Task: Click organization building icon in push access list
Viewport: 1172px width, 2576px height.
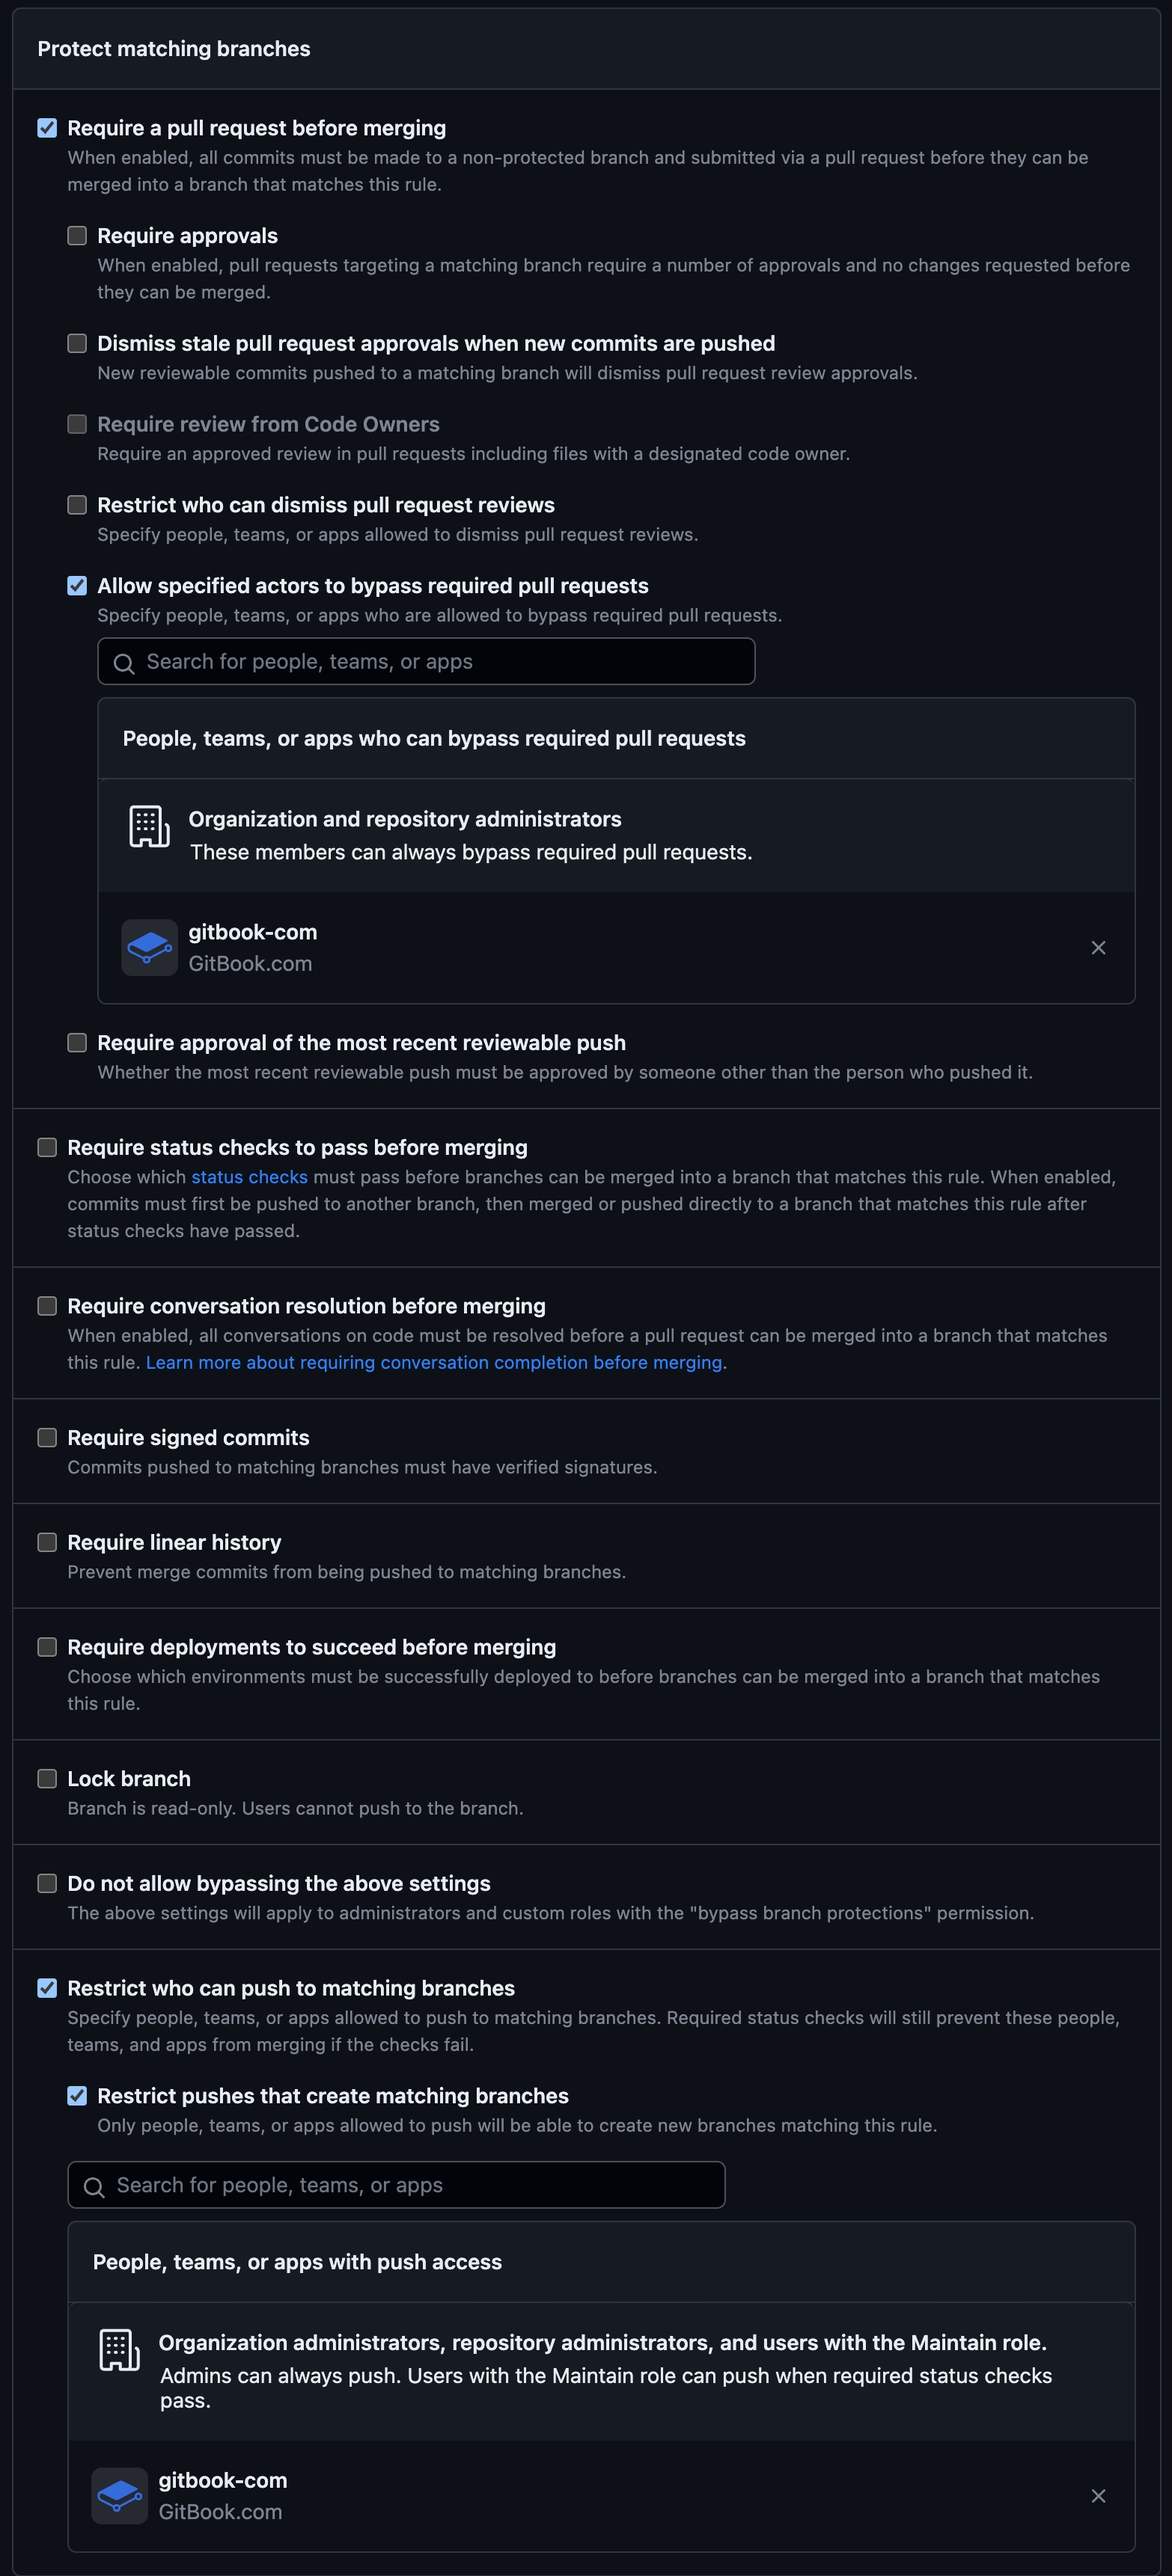Action: click(x=119, y=2349)
